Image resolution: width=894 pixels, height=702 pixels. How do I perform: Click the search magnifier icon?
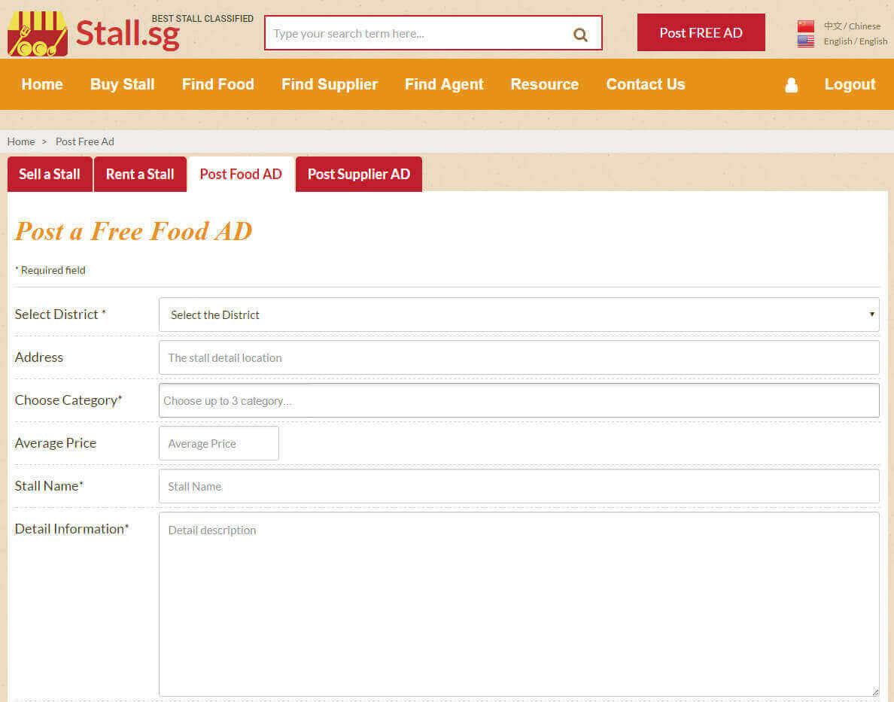(580, 34)
